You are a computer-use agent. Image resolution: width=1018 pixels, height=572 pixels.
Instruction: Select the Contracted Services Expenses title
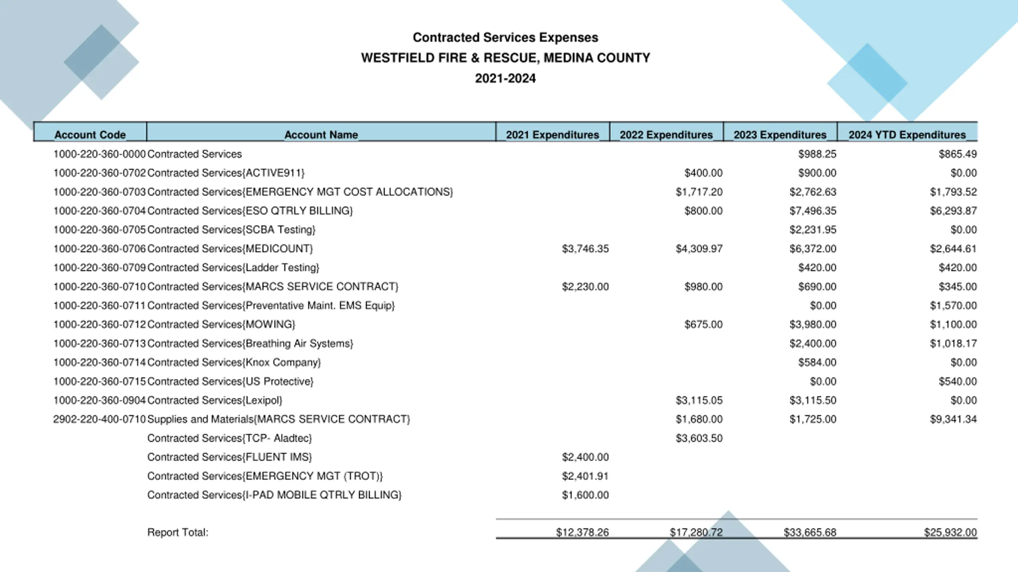(x=505, y=37)
